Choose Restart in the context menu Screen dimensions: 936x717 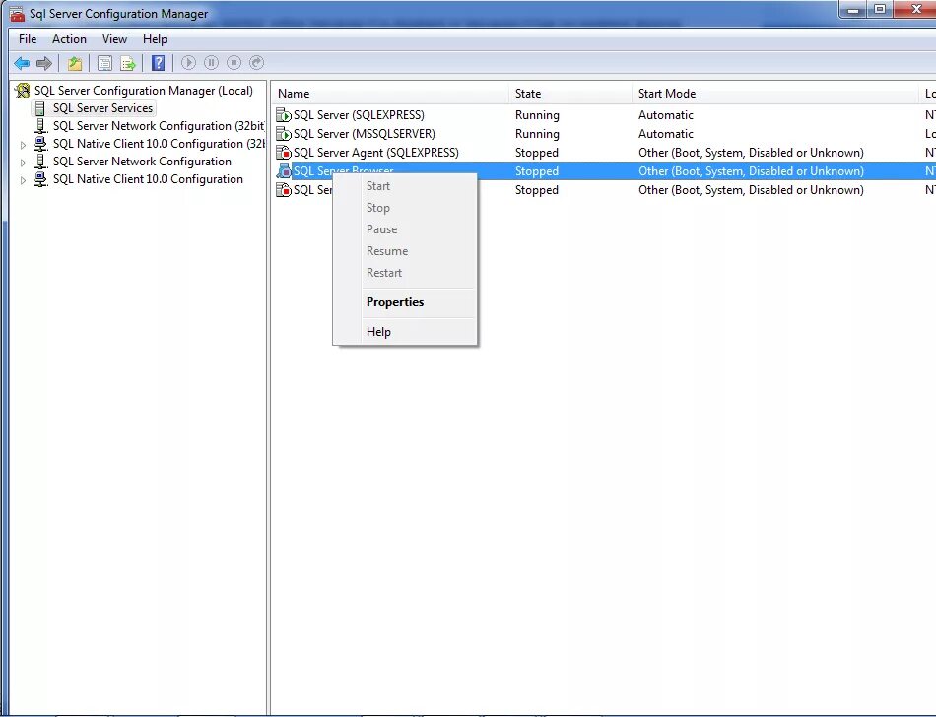pos(384,273)
